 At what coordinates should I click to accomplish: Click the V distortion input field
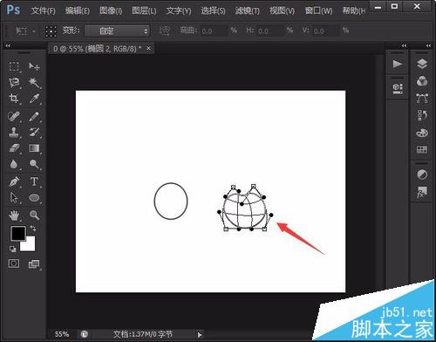tap(325, 31)
